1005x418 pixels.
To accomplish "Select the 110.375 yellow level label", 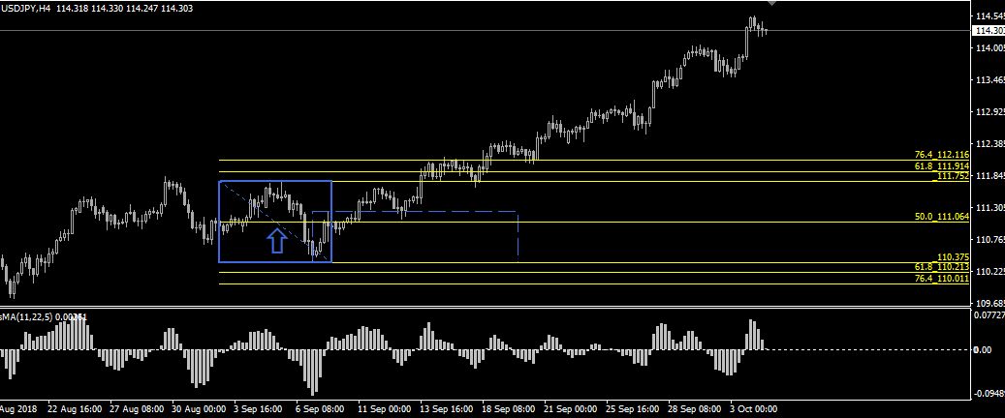I will pos(953,256).
